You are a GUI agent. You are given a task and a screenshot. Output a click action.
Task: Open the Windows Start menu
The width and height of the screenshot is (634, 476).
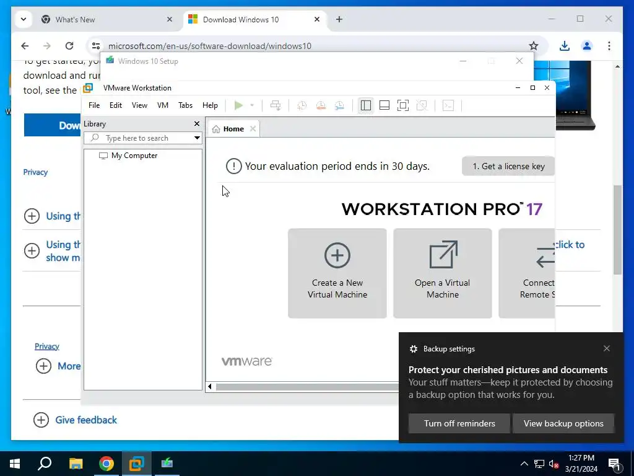[15, 464]
